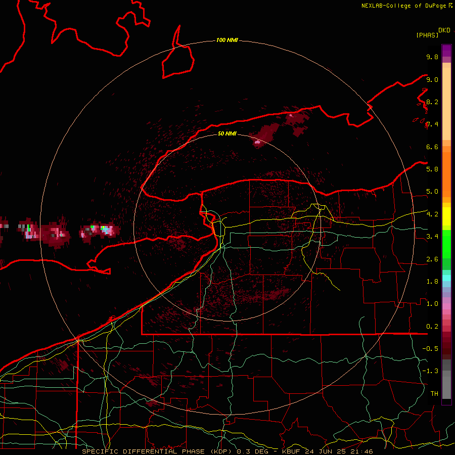Click the purple top segment of color bar
The width and height of the screenshot is (455, 455).
(446, 51)
